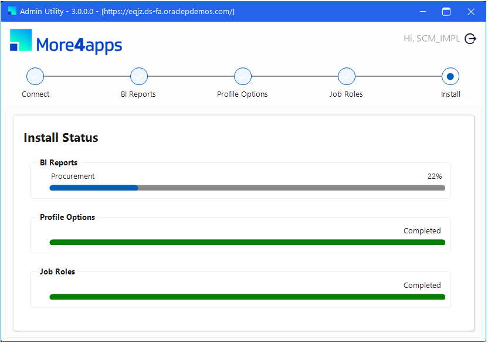Click 'Completed' status under Profile Options

(x=422, y=230)
